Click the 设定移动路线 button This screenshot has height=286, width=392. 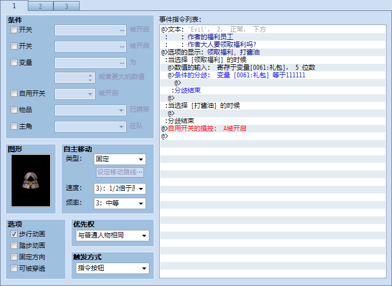click(x=120, y=172)
